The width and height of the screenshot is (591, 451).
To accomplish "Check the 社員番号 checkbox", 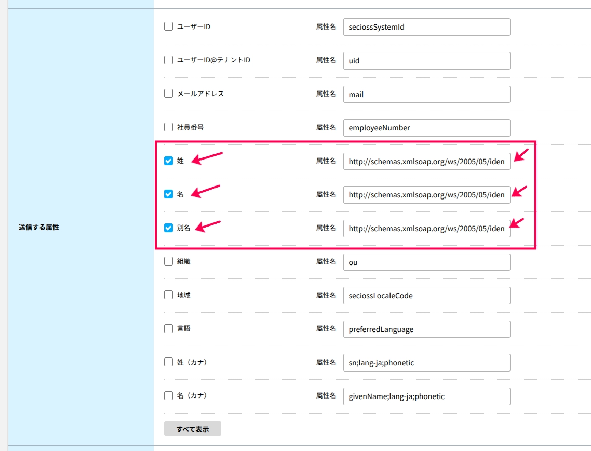I will click(168, 127).
